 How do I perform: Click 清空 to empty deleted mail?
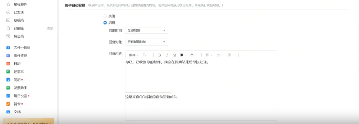tap(50, 28)
